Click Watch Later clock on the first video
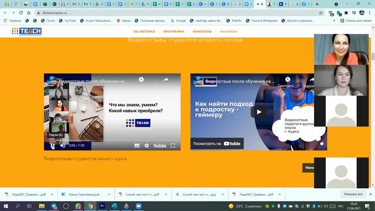 point(141,80)
